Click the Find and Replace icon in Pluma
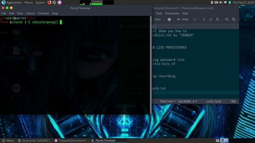 click(x=234, y=19)
